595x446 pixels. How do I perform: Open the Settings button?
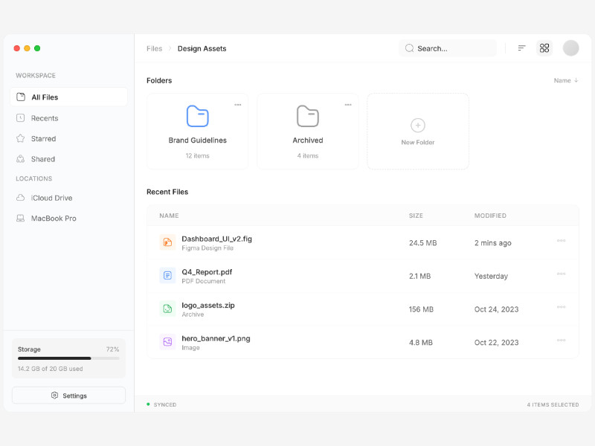coord(68,395)
